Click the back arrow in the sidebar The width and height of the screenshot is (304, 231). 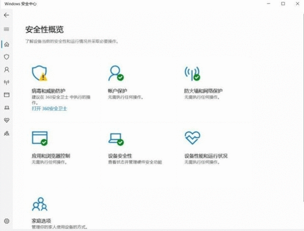7,15
